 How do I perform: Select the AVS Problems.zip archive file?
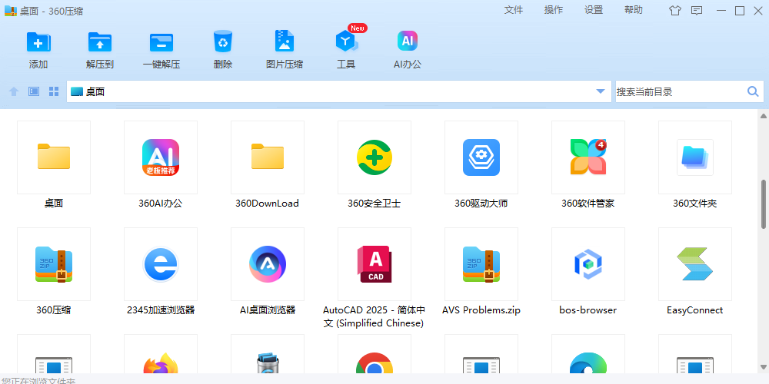point(481,264)
